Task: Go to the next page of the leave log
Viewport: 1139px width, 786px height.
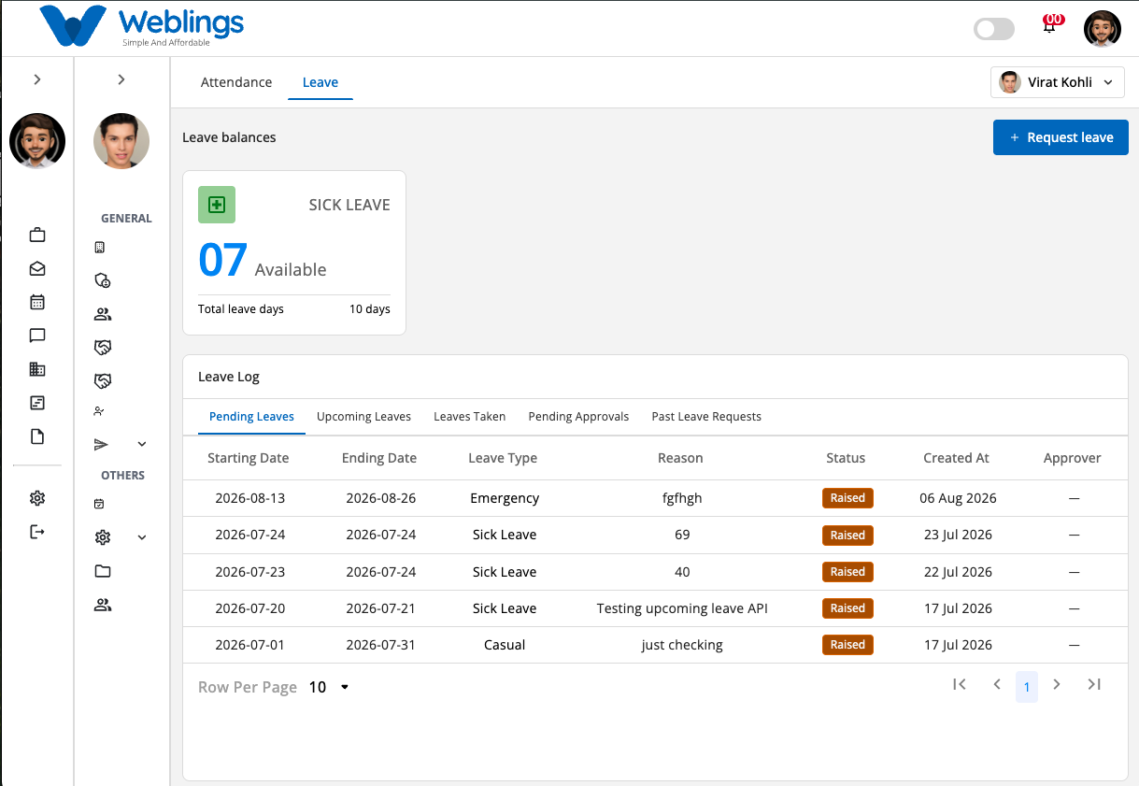Action: [x=1057, y=685]
